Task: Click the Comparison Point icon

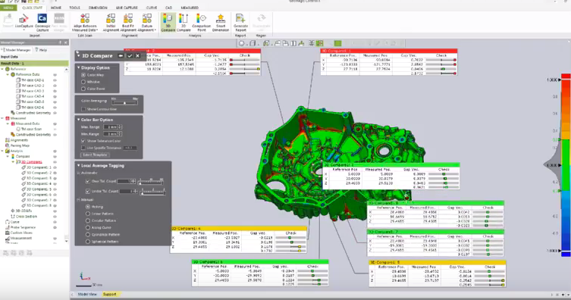Action: pos(201,23)
